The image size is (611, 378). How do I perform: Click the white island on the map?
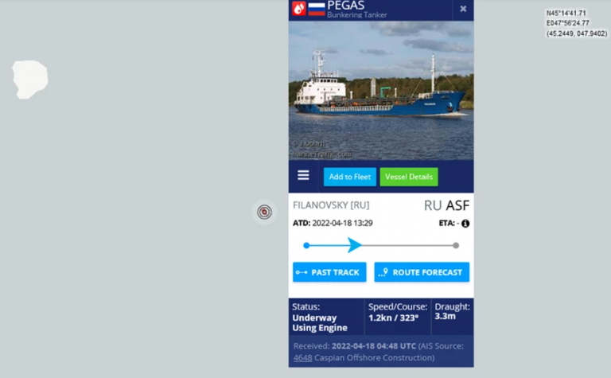click(x=30, y=79)
